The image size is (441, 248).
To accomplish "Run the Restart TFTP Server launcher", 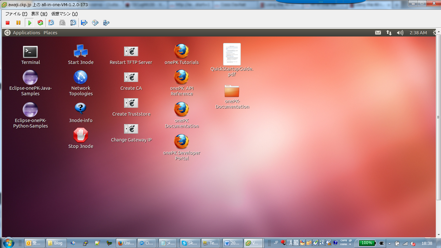I will point(131,51).
